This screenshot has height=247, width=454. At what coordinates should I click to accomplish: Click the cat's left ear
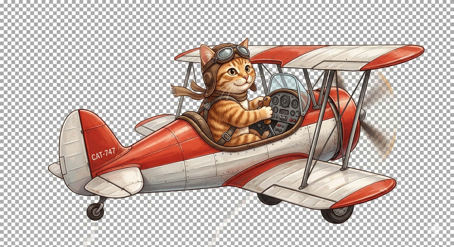(x=207, y=53)
